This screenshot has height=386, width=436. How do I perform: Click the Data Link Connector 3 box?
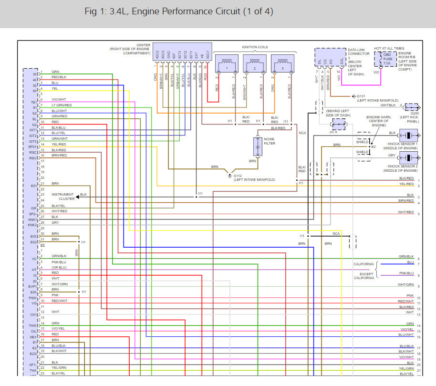pyautogui.click(x=330, y=57)
